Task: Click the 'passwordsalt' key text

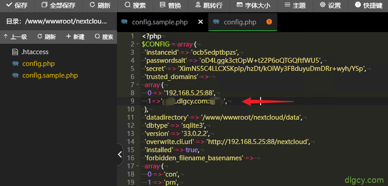Action: point(166,60)
